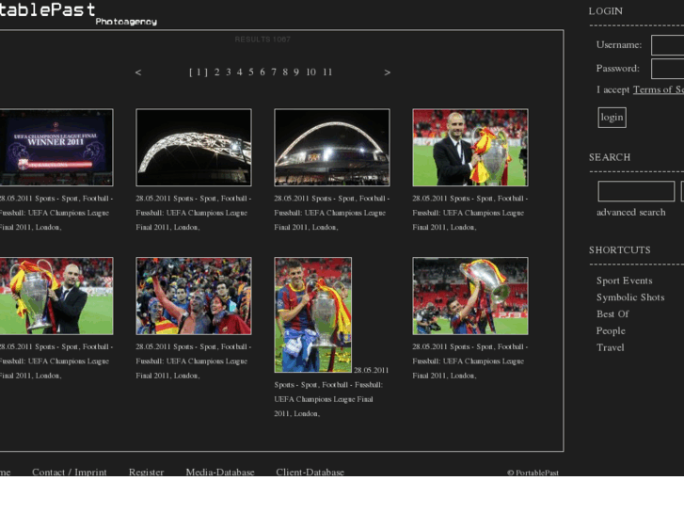Open results page 7
This screenshot has width=684, height=513.
click(x=274, y=72)
